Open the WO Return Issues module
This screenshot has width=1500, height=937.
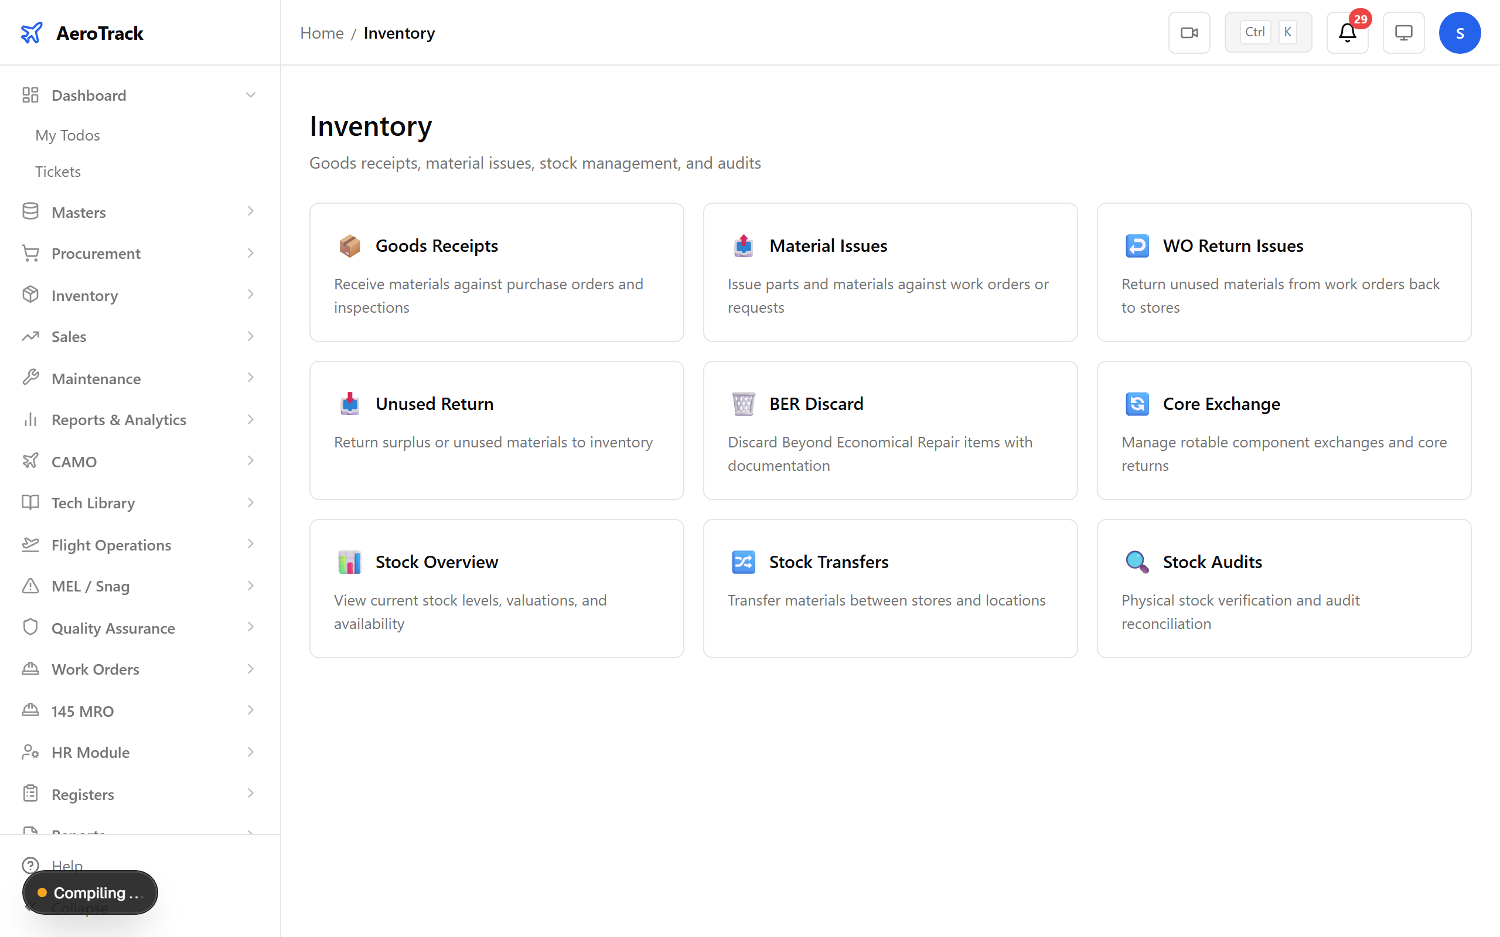coord(1283,273)
